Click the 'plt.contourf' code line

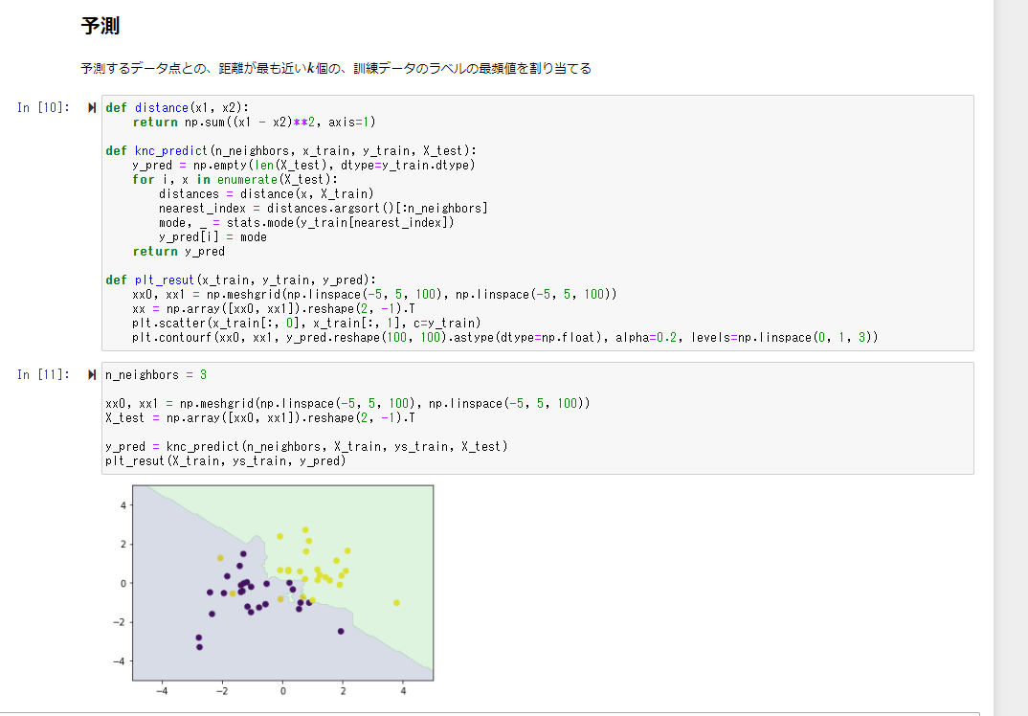pyautogui.click(x=504, y=337)
